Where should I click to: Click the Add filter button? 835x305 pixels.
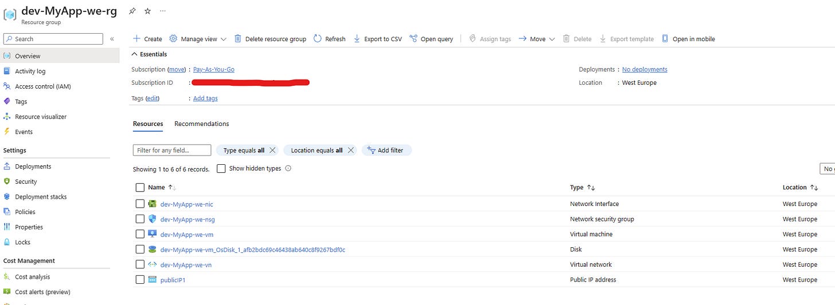(387, 150)
